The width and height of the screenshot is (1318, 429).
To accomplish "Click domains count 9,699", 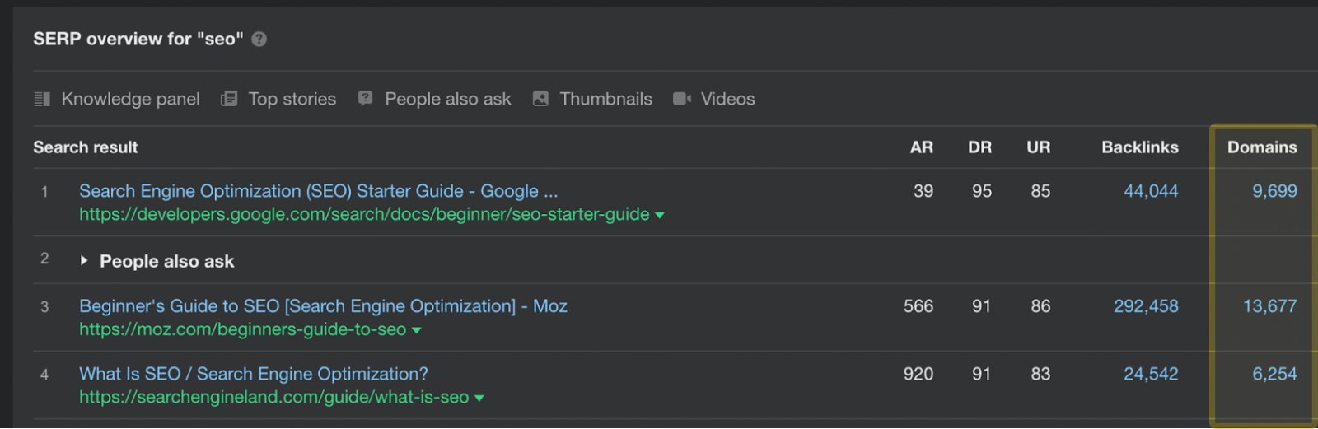I will tap(1274, 191).
